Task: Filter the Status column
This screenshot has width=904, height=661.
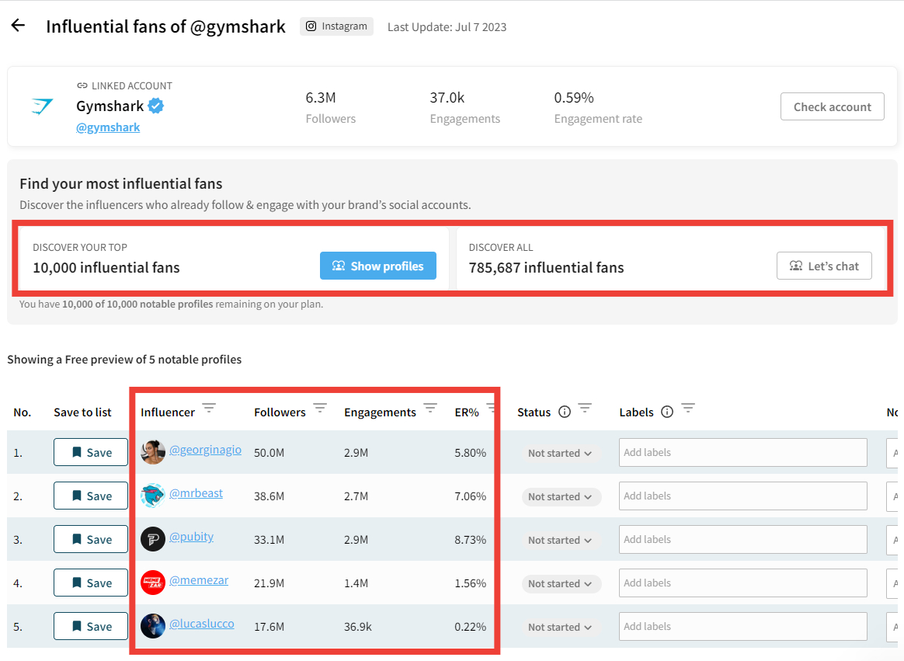Action: click(585, 409)
